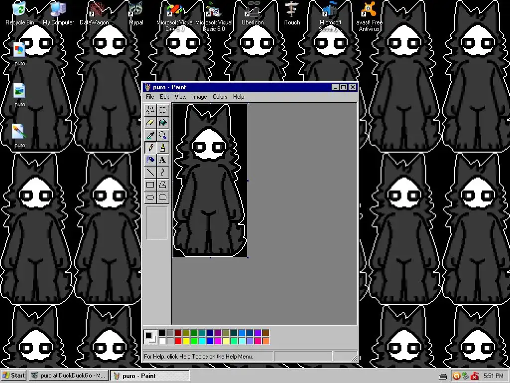This screenshot has height=383, width=510.
Task: Select the Curve tool
Action: [163, 172]
